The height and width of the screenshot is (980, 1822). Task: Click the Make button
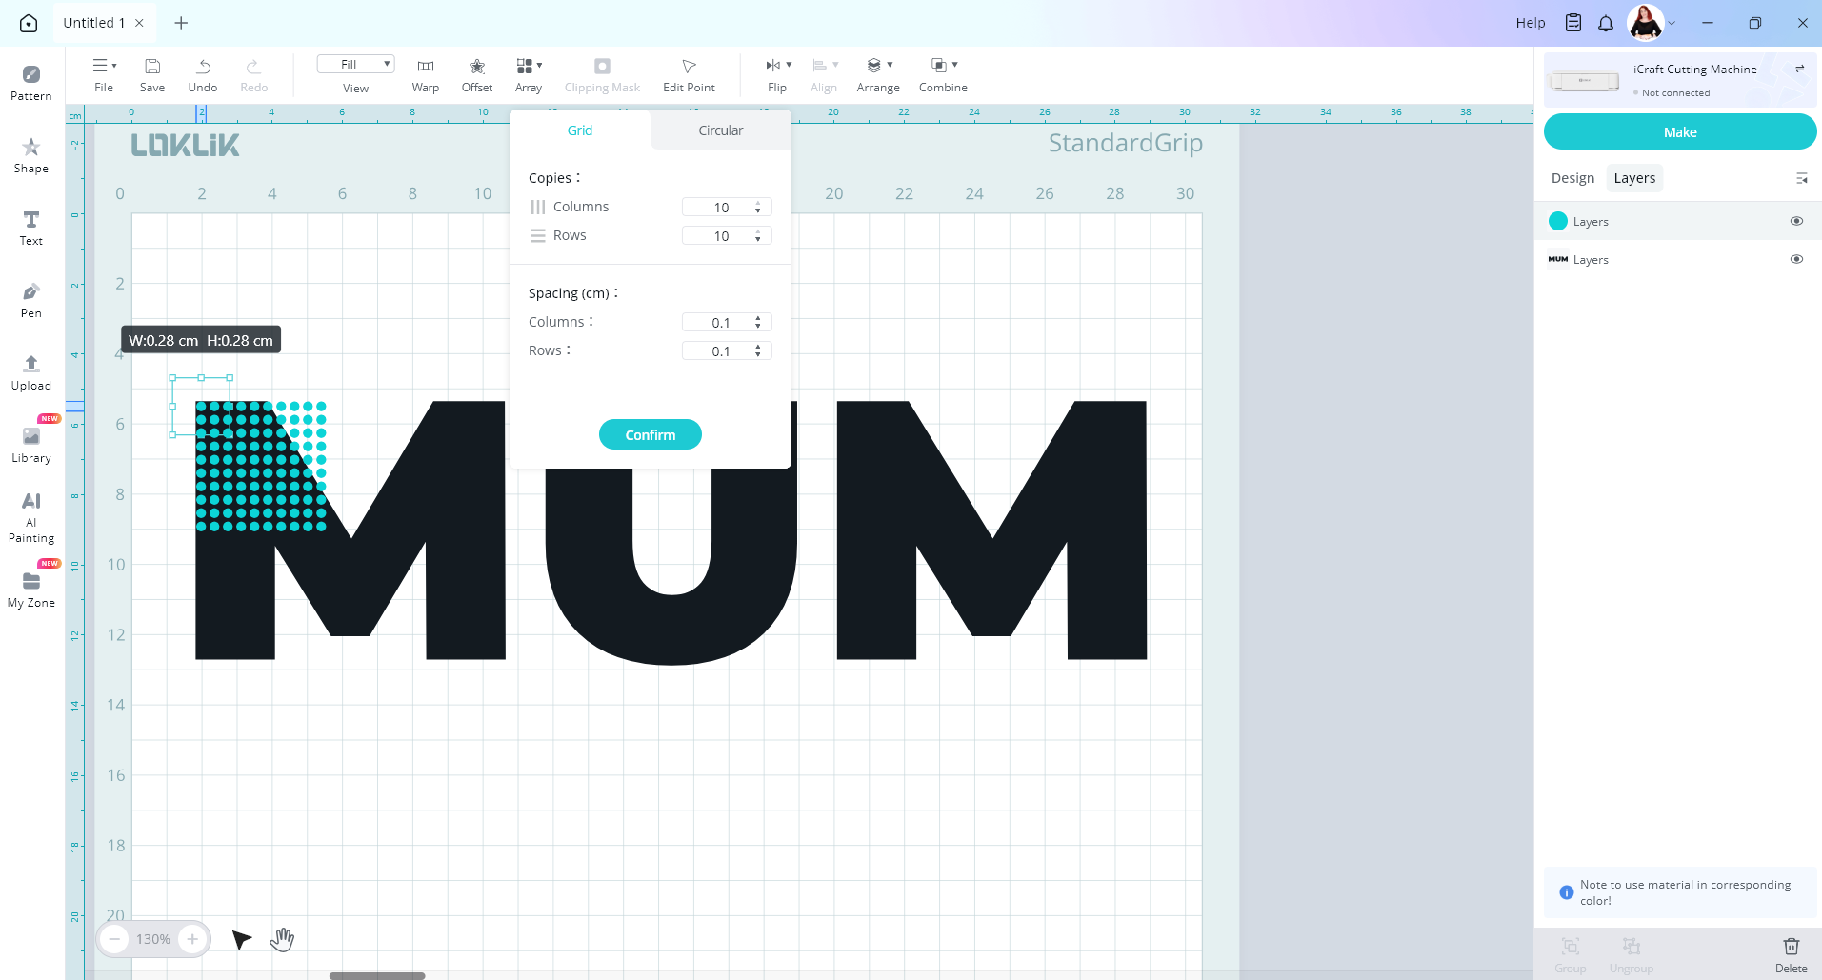1679,132
